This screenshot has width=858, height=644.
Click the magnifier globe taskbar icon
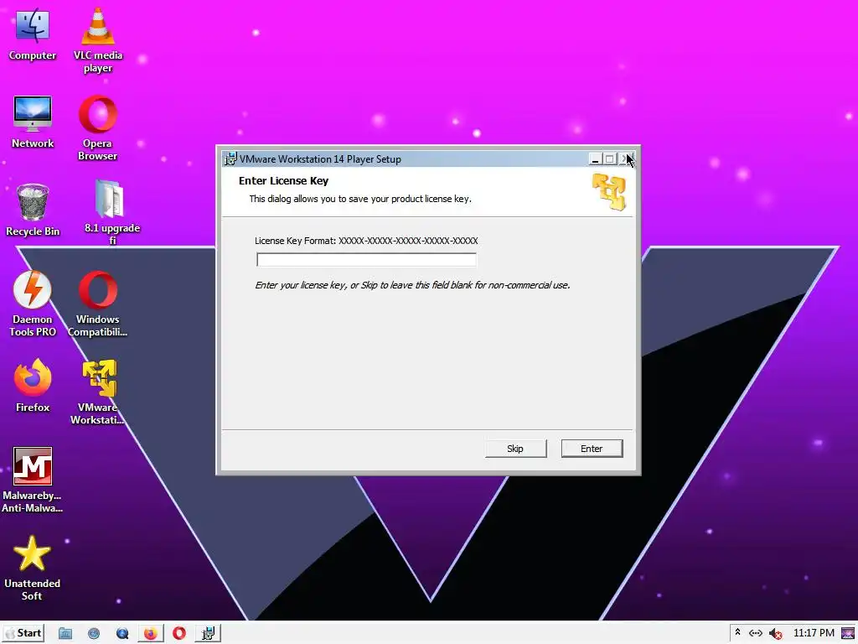point(122,634)
